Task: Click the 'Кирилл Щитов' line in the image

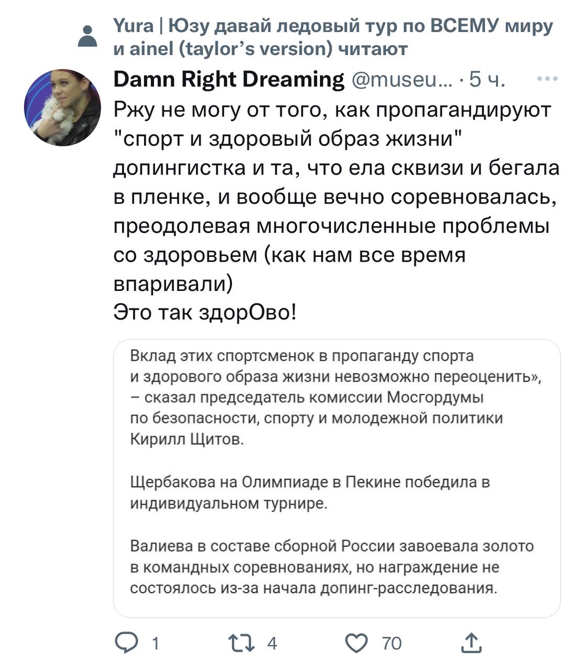Action: coord(187,440)
